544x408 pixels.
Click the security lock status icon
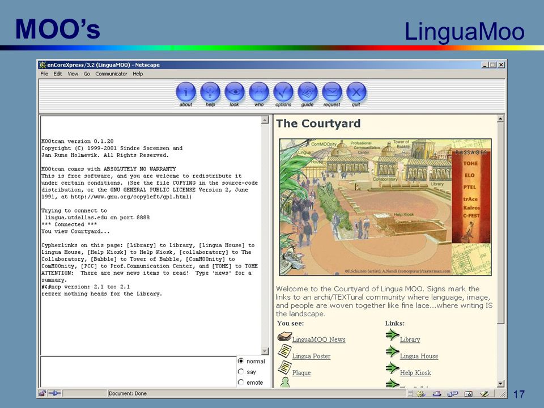(x=42, y=393)
